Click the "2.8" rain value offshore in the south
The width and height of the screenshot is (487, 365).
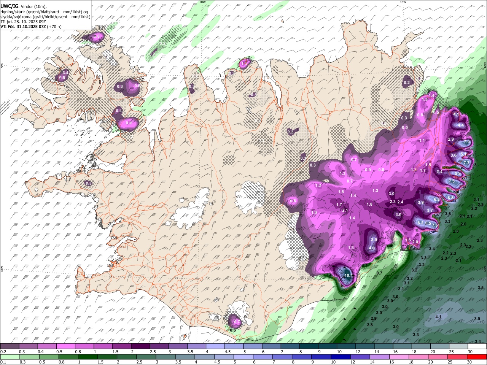click(x=370, y=325)
